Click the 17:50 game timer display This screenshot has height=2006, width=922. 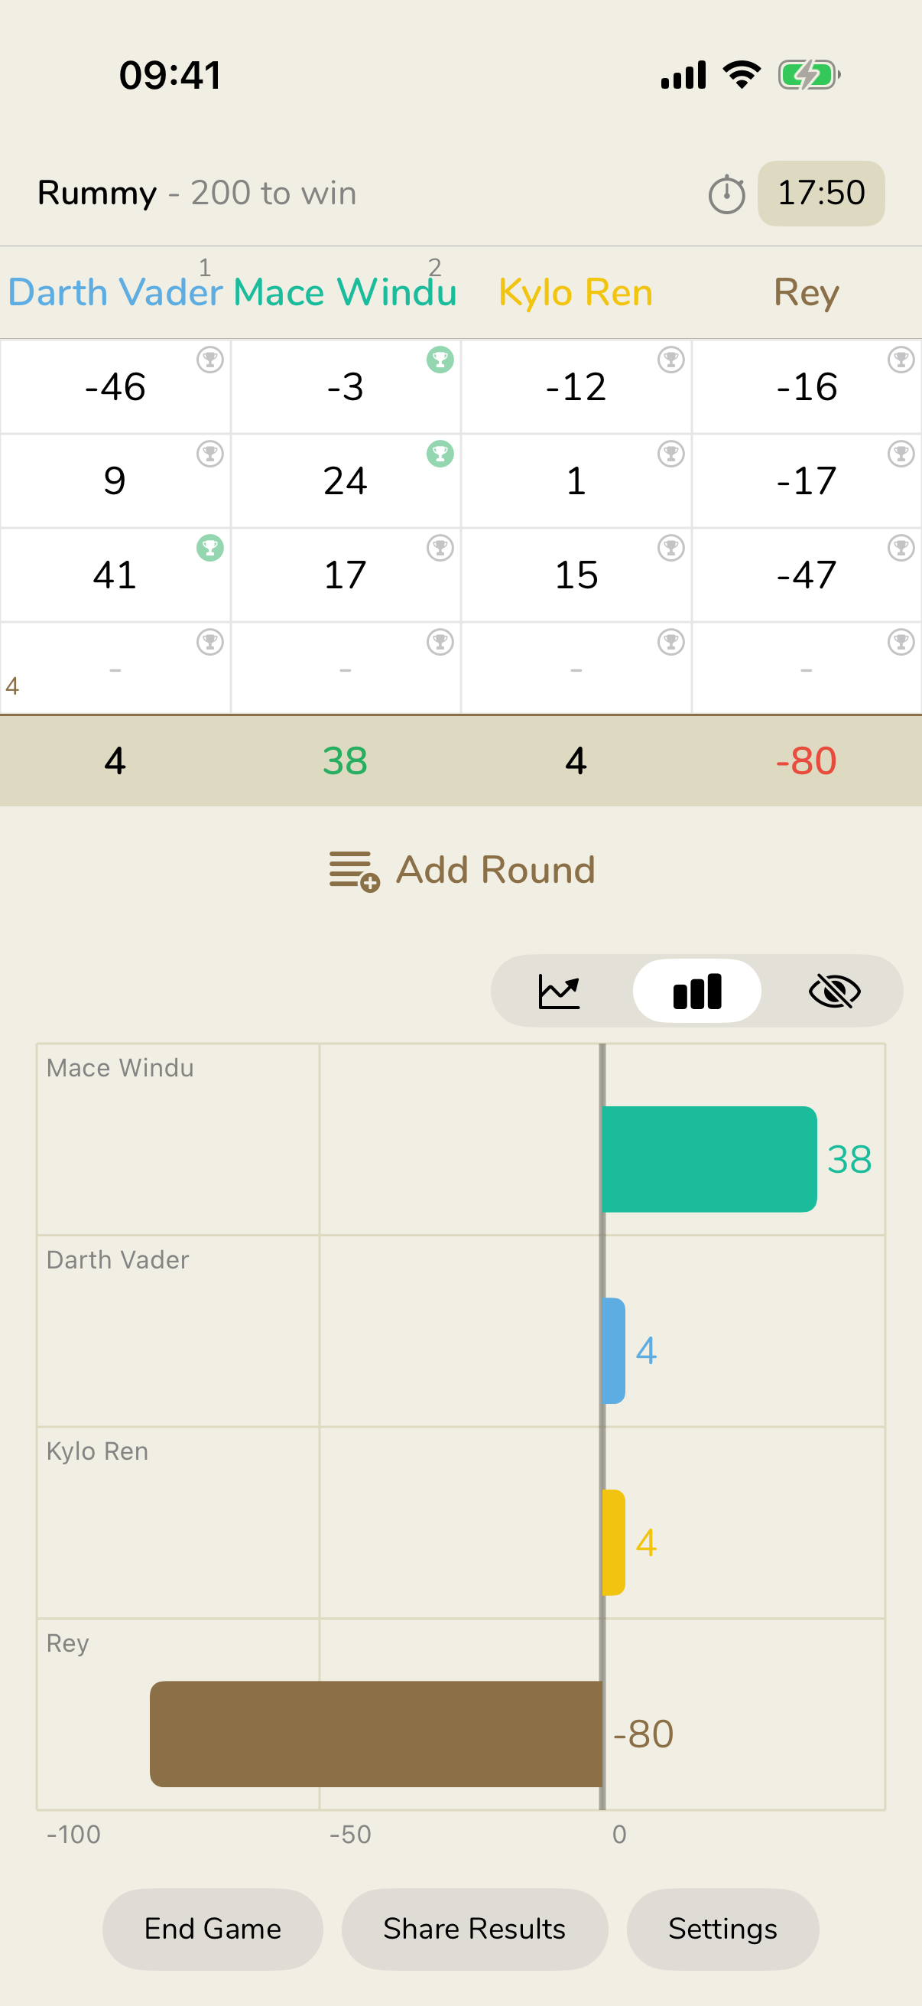[821, 194]
